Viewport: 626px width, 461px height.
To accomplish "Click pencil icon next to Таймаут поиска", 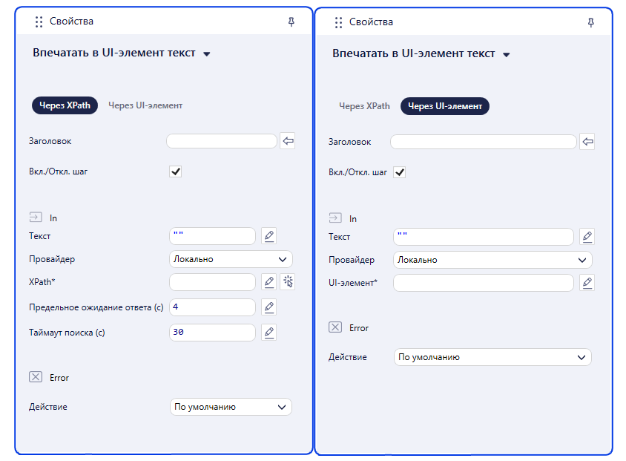I will coord(269,333).
